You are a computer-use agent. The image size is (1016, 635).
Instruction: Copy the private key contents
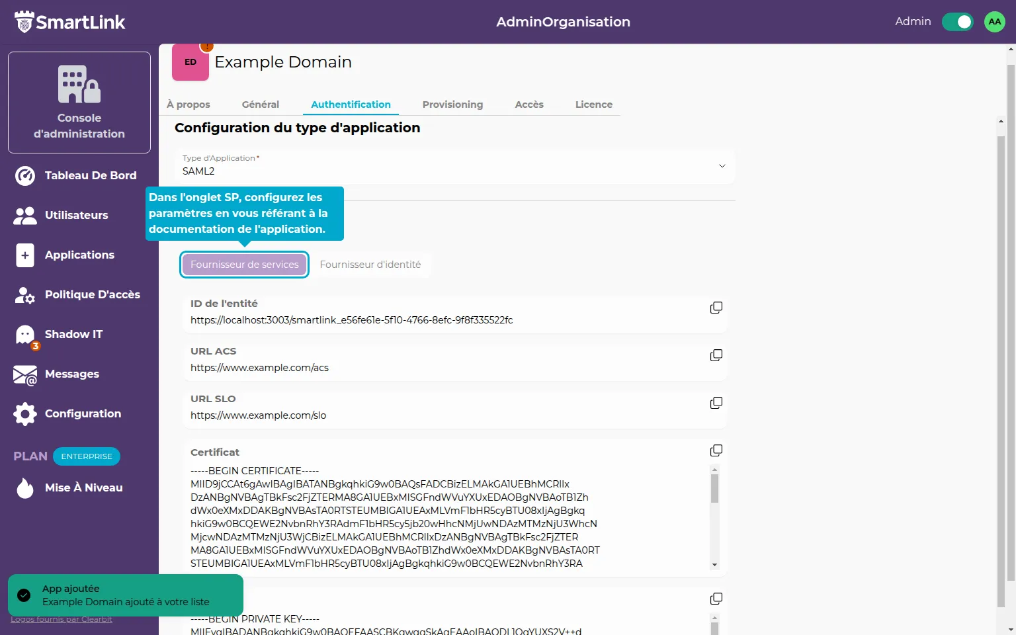coord(716,599)
